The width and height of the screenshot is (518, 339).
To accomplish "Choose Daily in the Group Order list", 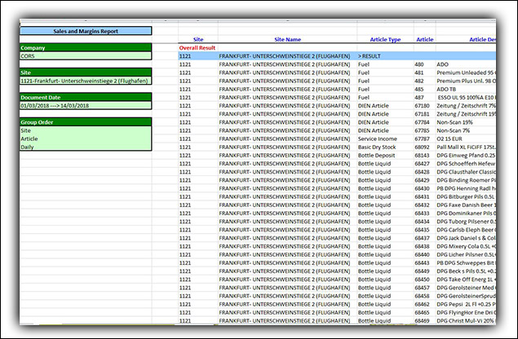I will click(x=86, y=147).
